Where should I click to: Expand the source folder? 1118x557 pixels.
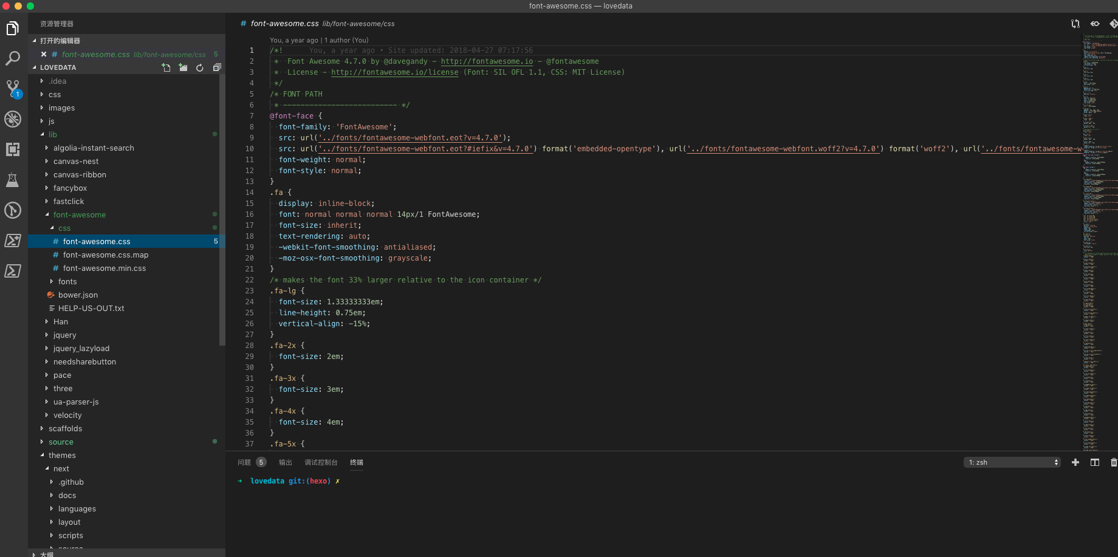pyautogui.click(x=126, y=442)
